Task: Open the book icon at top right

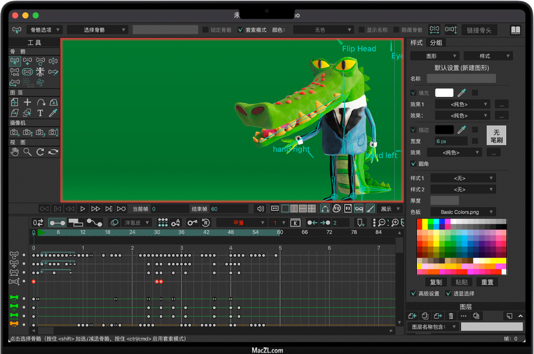Action: (x=516, y=30)
